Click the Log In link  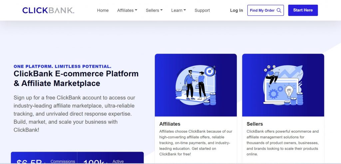[x=236, y=10]
